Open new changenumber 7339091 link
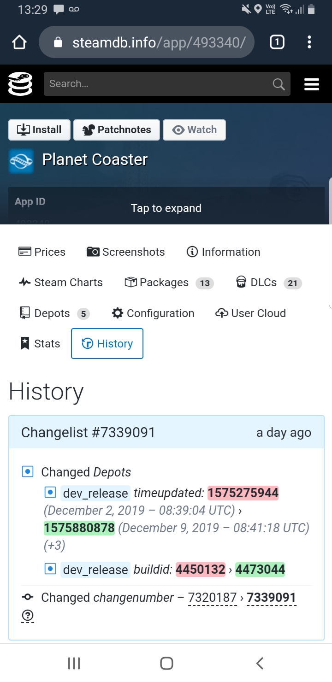 271,598
